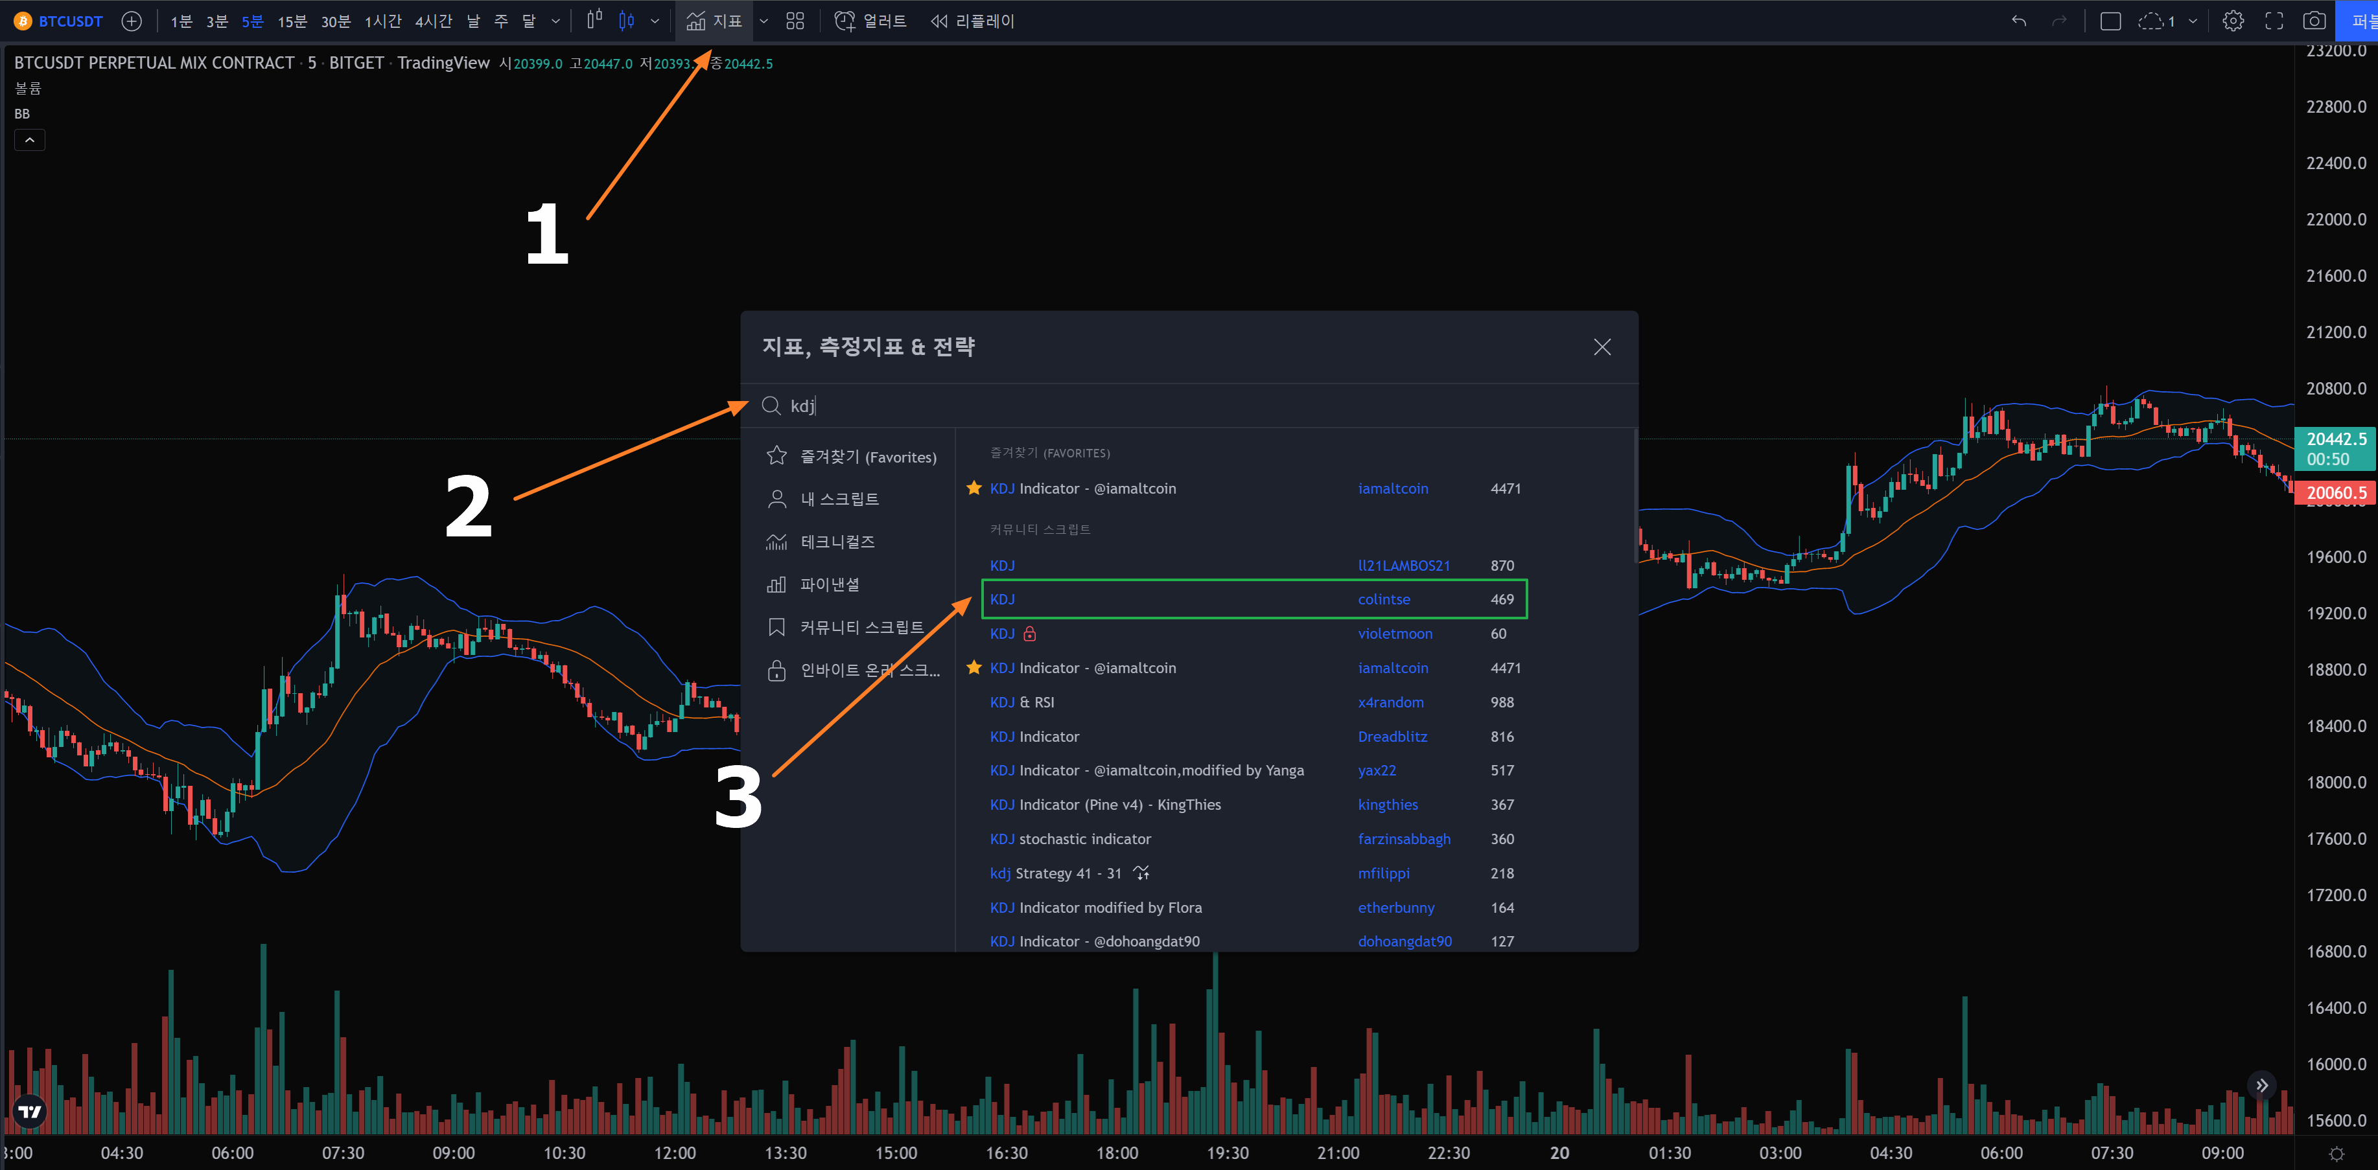Enter fullscreen mode
The width and height of the screenshot is (2378, 1170).
pyautogui.click(x=2274, y=21)
